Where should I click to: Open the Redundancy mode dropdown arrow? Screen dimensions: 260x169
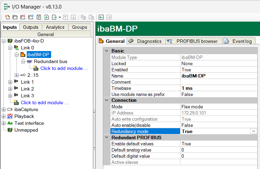[253, 131]
